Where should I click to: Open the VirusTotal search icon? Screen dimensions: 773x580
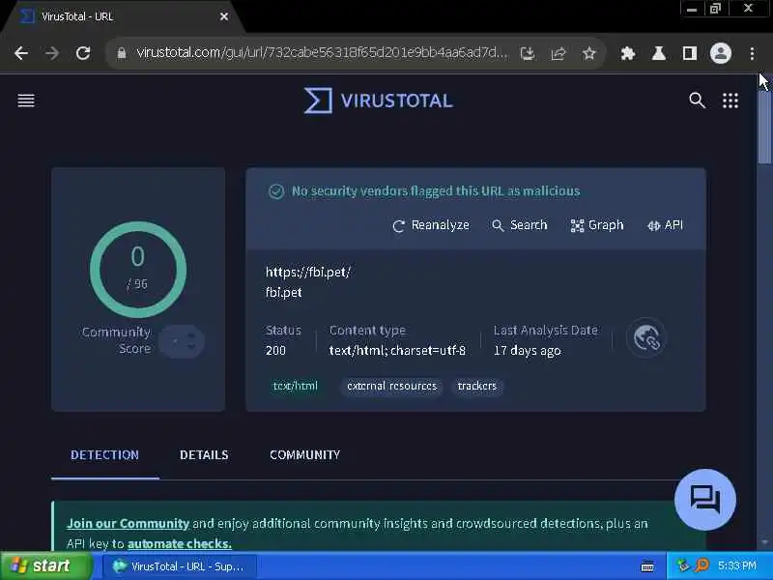click(x=697, y=101)
